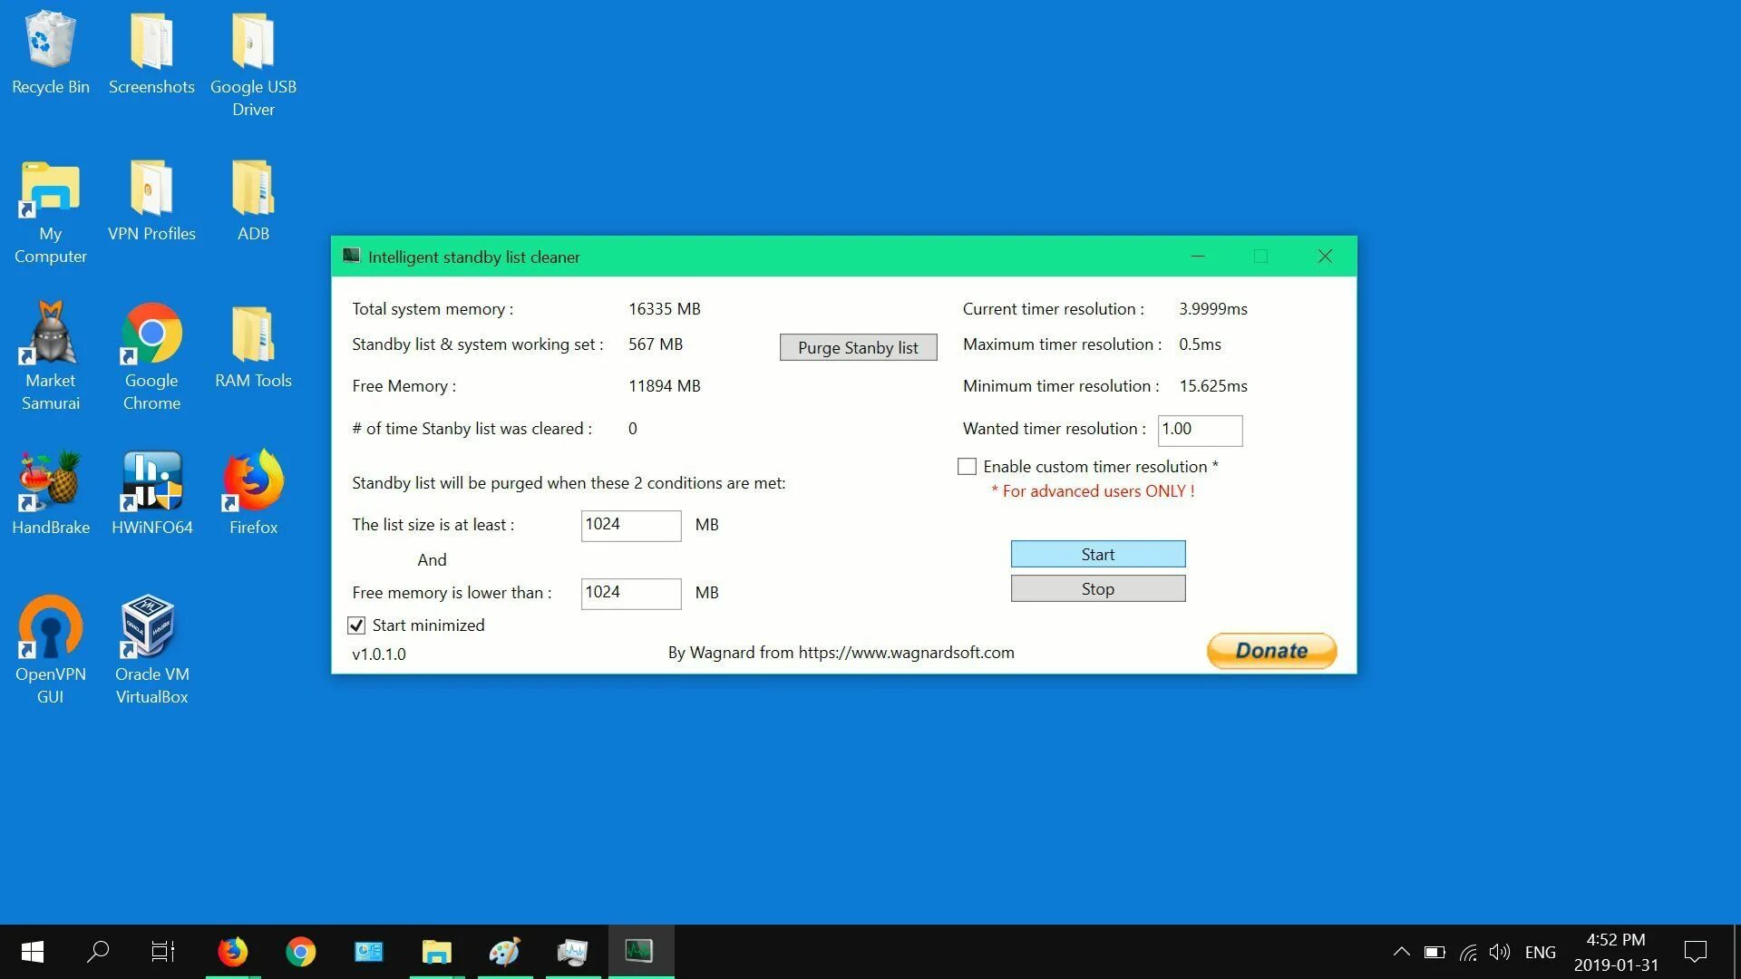Uncheck Start minimized option

357,625
